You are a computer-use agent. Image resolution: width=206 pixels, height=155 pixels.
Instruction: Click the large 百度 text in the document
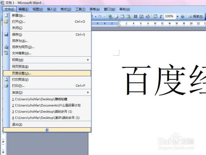(154, 80)
